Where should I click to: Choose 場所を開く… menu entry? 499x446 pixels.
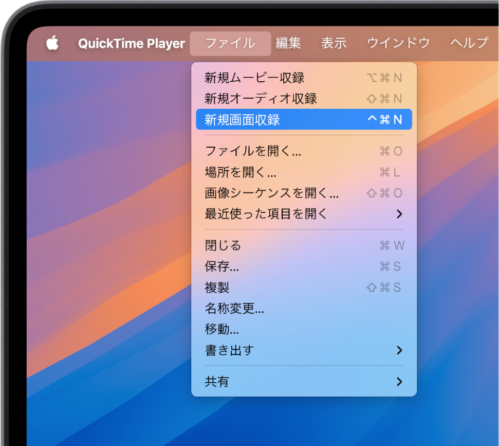[x=241, y=172]
